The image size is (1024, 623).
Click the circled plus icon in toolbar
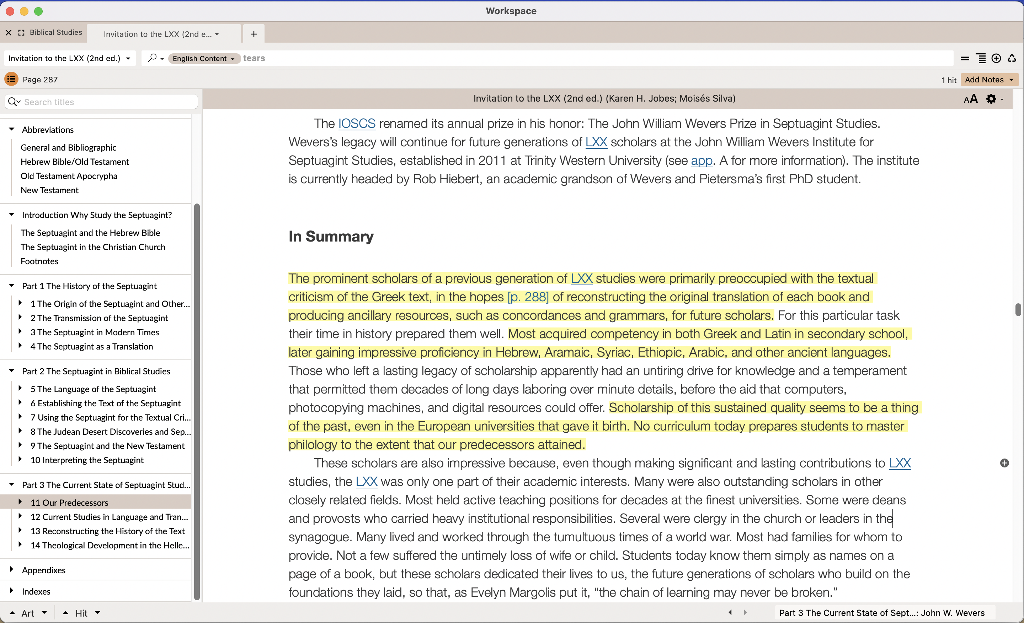coord(996,59)
